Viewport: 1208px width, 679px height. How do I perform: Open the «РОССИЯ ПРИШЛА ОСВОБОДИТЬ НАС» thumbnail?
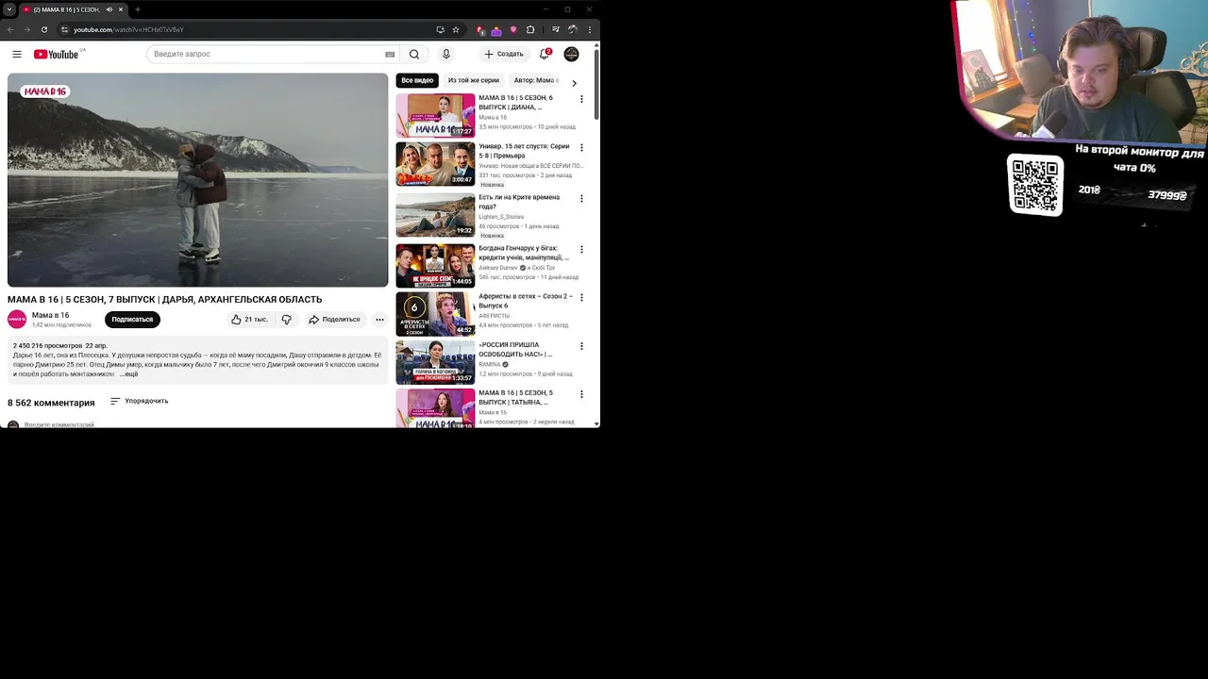point(435,362)
